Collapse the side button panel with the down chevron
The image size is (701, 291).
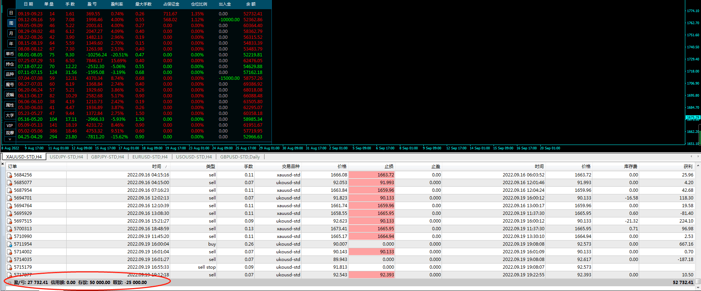click(x=10, y=139)
